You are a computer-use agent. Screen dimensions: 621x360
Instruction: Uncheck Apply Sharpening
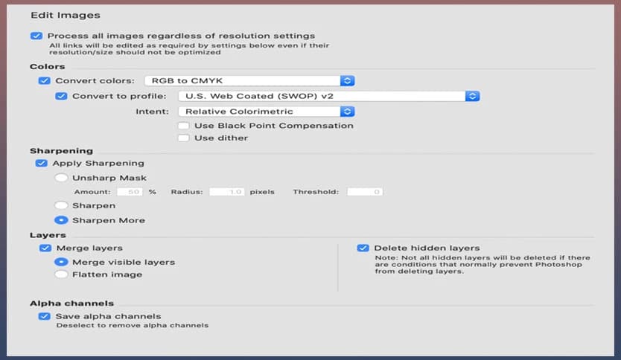tap(42, 164)
